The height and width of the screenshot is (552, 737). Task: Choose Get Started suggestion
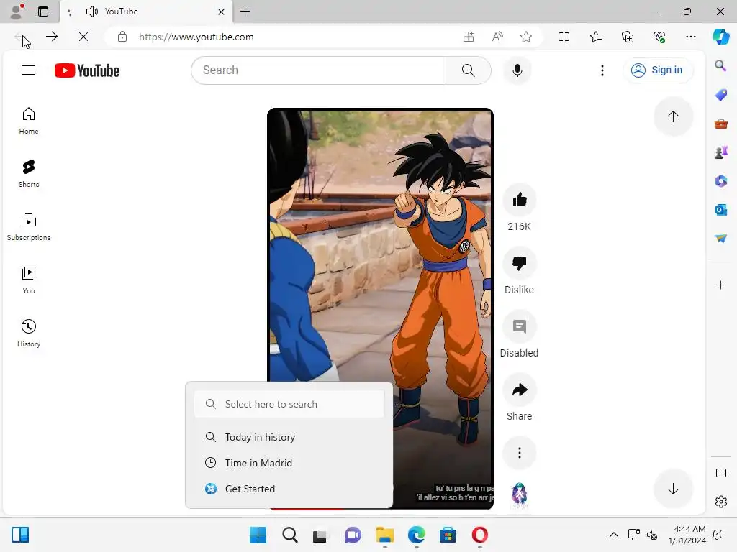(x=289, y=489)
